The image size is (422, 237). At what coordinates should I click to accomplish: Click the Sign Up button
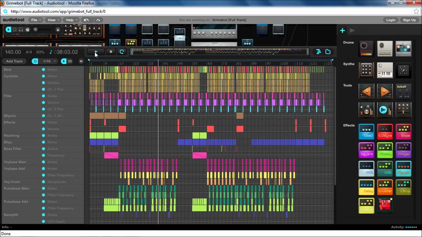coord(409,20)
